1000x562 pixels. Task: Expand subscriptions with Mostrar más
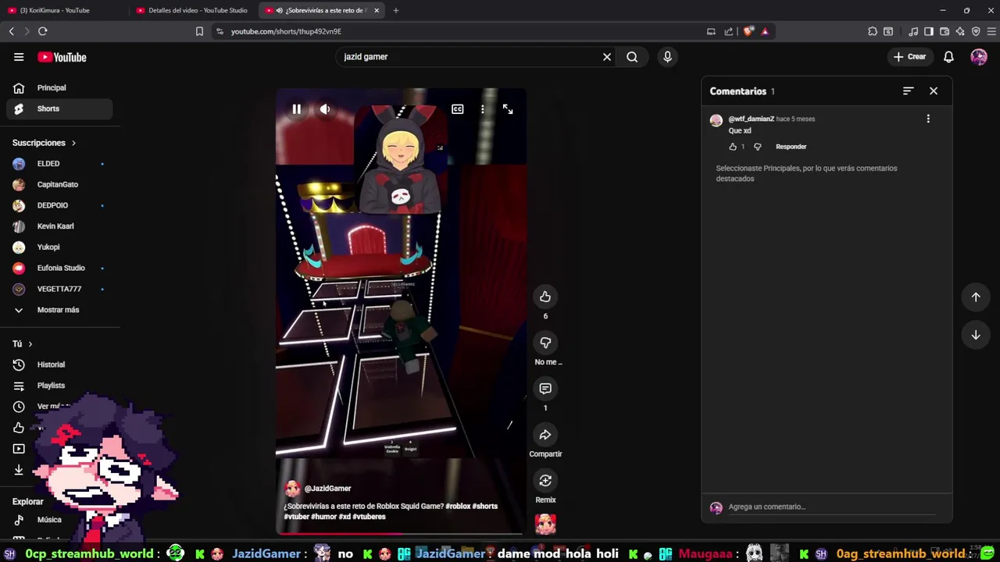tap(59, 310)
